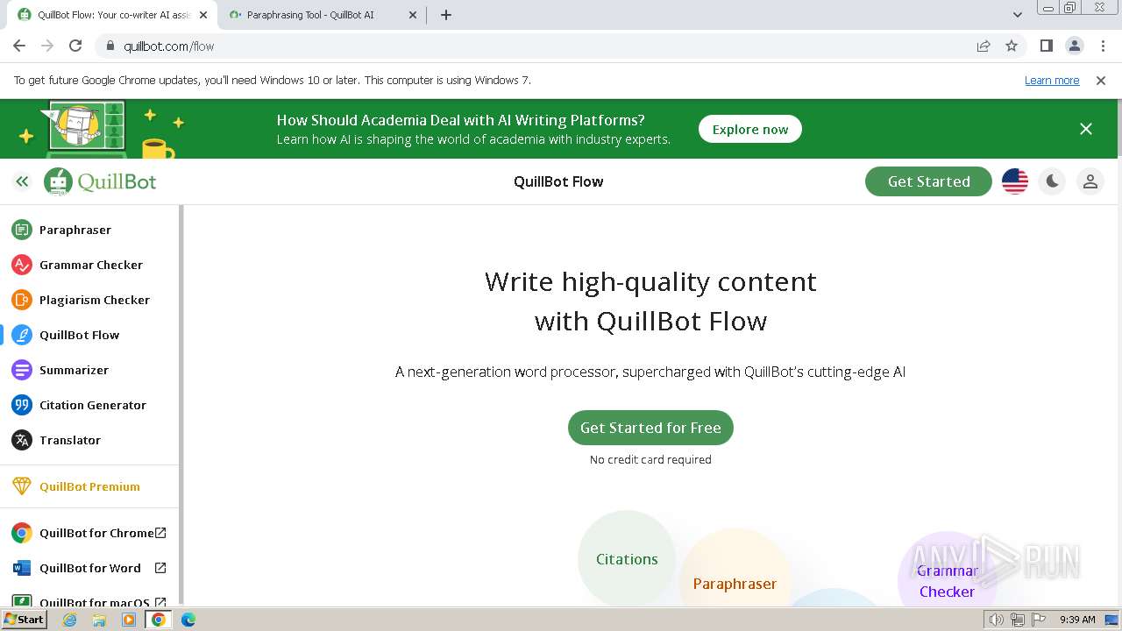Click the US flag language icon
Viewport: 1122px width, 631px height.
pyautogui.click(x=1015, y=181)
